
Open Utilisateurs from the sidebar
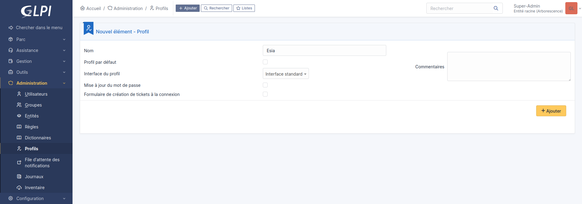tap(36, 94)
